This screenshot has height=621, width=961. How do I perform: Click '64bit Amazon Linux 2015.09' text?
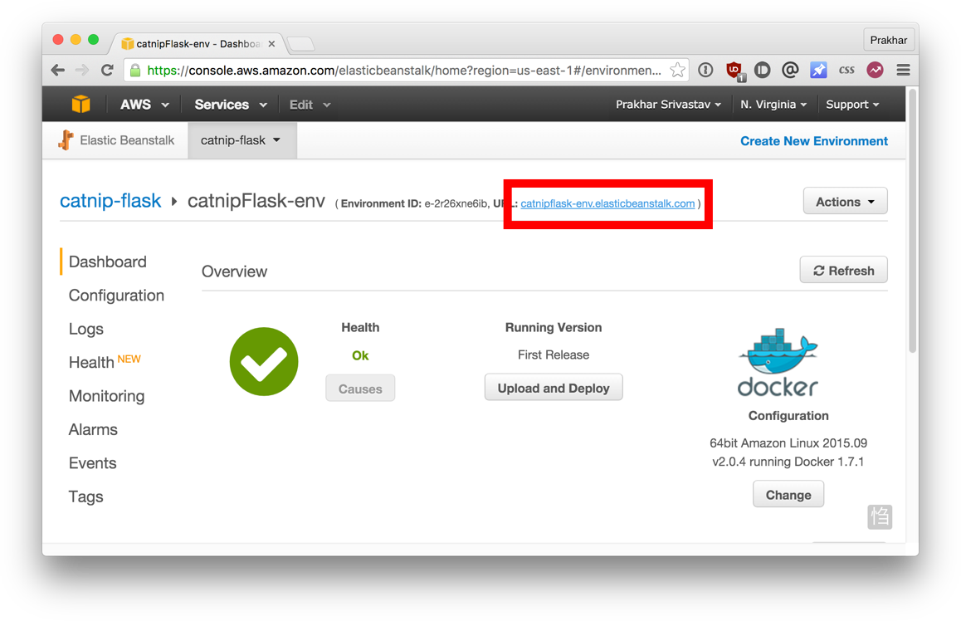pyautogui.click(x=788, y=443)
